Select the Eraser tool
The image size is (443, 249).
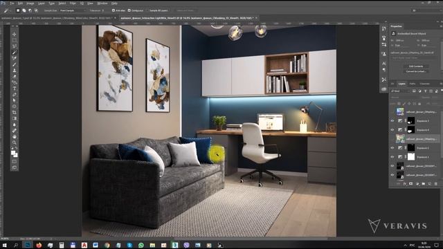(x=14, y=77)
